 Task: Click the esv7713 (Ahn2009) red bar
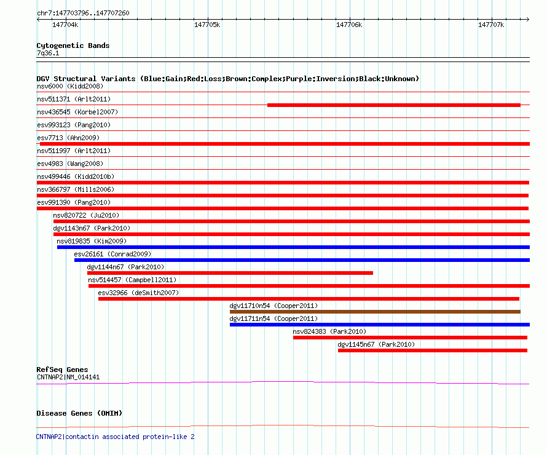pos(285,144)
